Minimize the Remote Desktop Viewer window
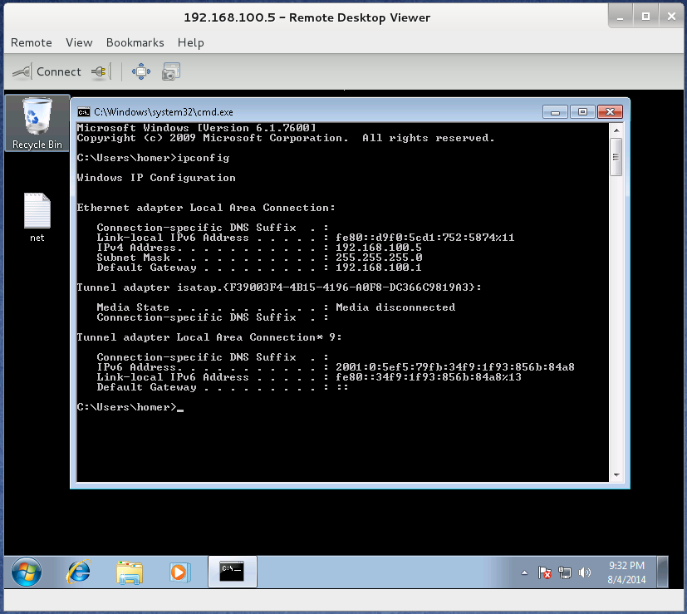Viewport: 687px width, 614px height. coord(620,17)
